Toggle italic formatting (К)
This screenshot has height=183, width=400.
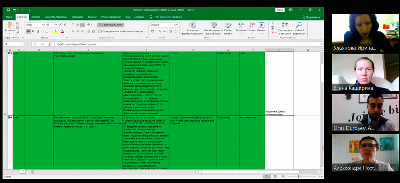[x=33, y=31]
